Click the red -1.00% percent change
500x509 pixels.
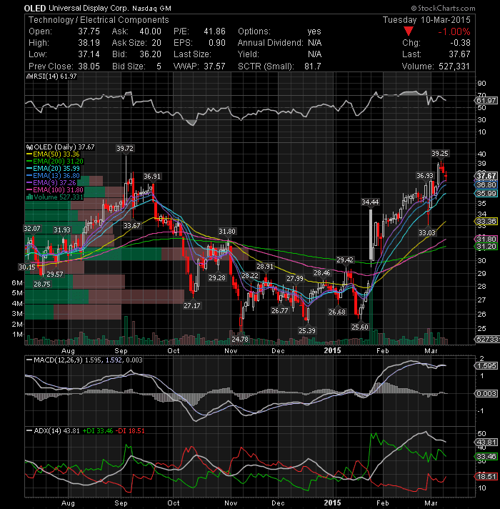point(454,31)
